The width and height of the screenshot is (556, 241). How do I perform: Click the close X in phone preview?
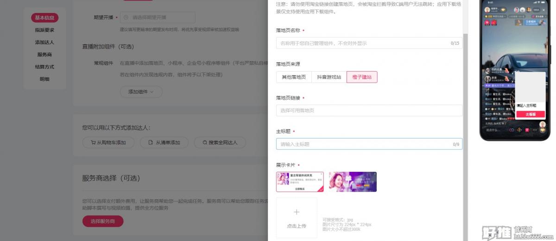pyautogui.click(x=544, y=10)
